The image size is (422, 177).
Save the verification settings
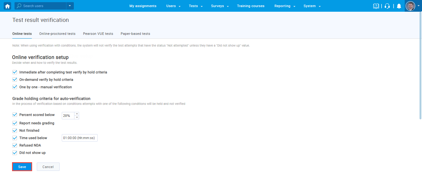[x=22, y=167]
